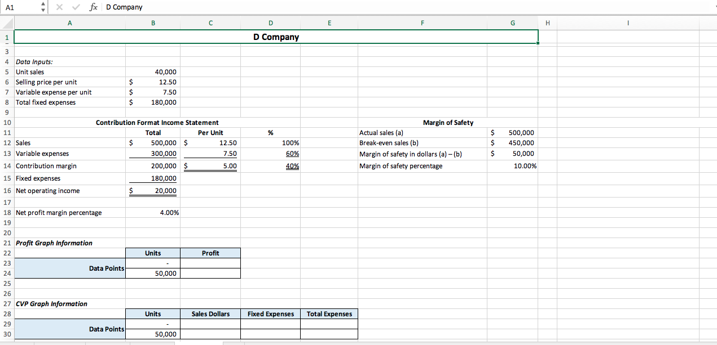The image size is (717, 345).
Task: Select the Name Box showing A1
Action: (x=20, y=7)
